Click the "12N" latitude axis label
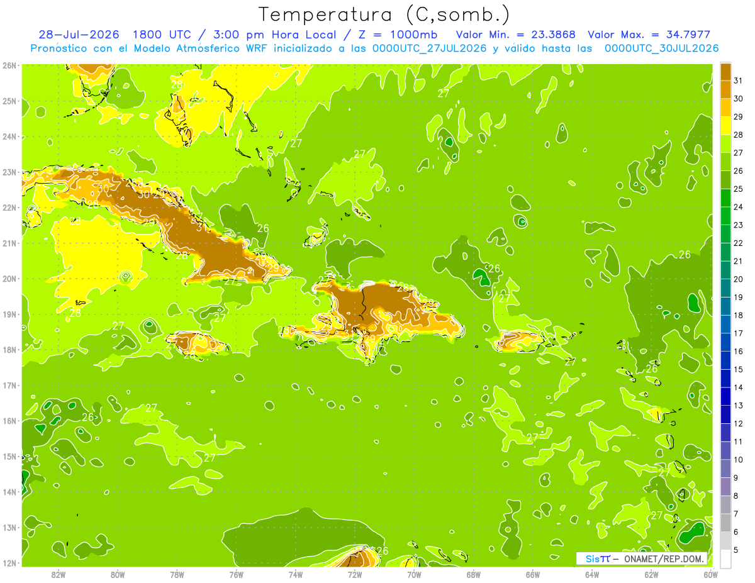The height and width of the screenshot is (583, 755). pos(9,563)
